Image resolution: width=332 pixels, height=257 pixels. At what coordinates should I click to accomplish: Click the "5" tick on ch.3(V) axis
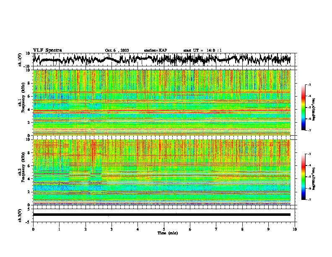[29, 209]
